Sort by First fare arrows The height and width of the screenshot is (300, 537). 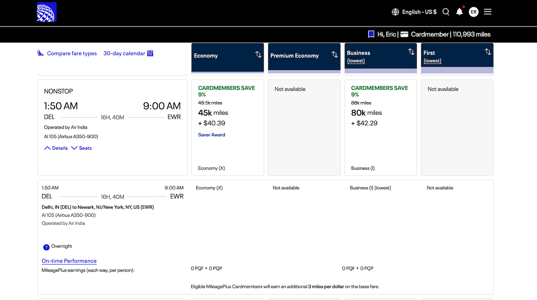point(488,52)
